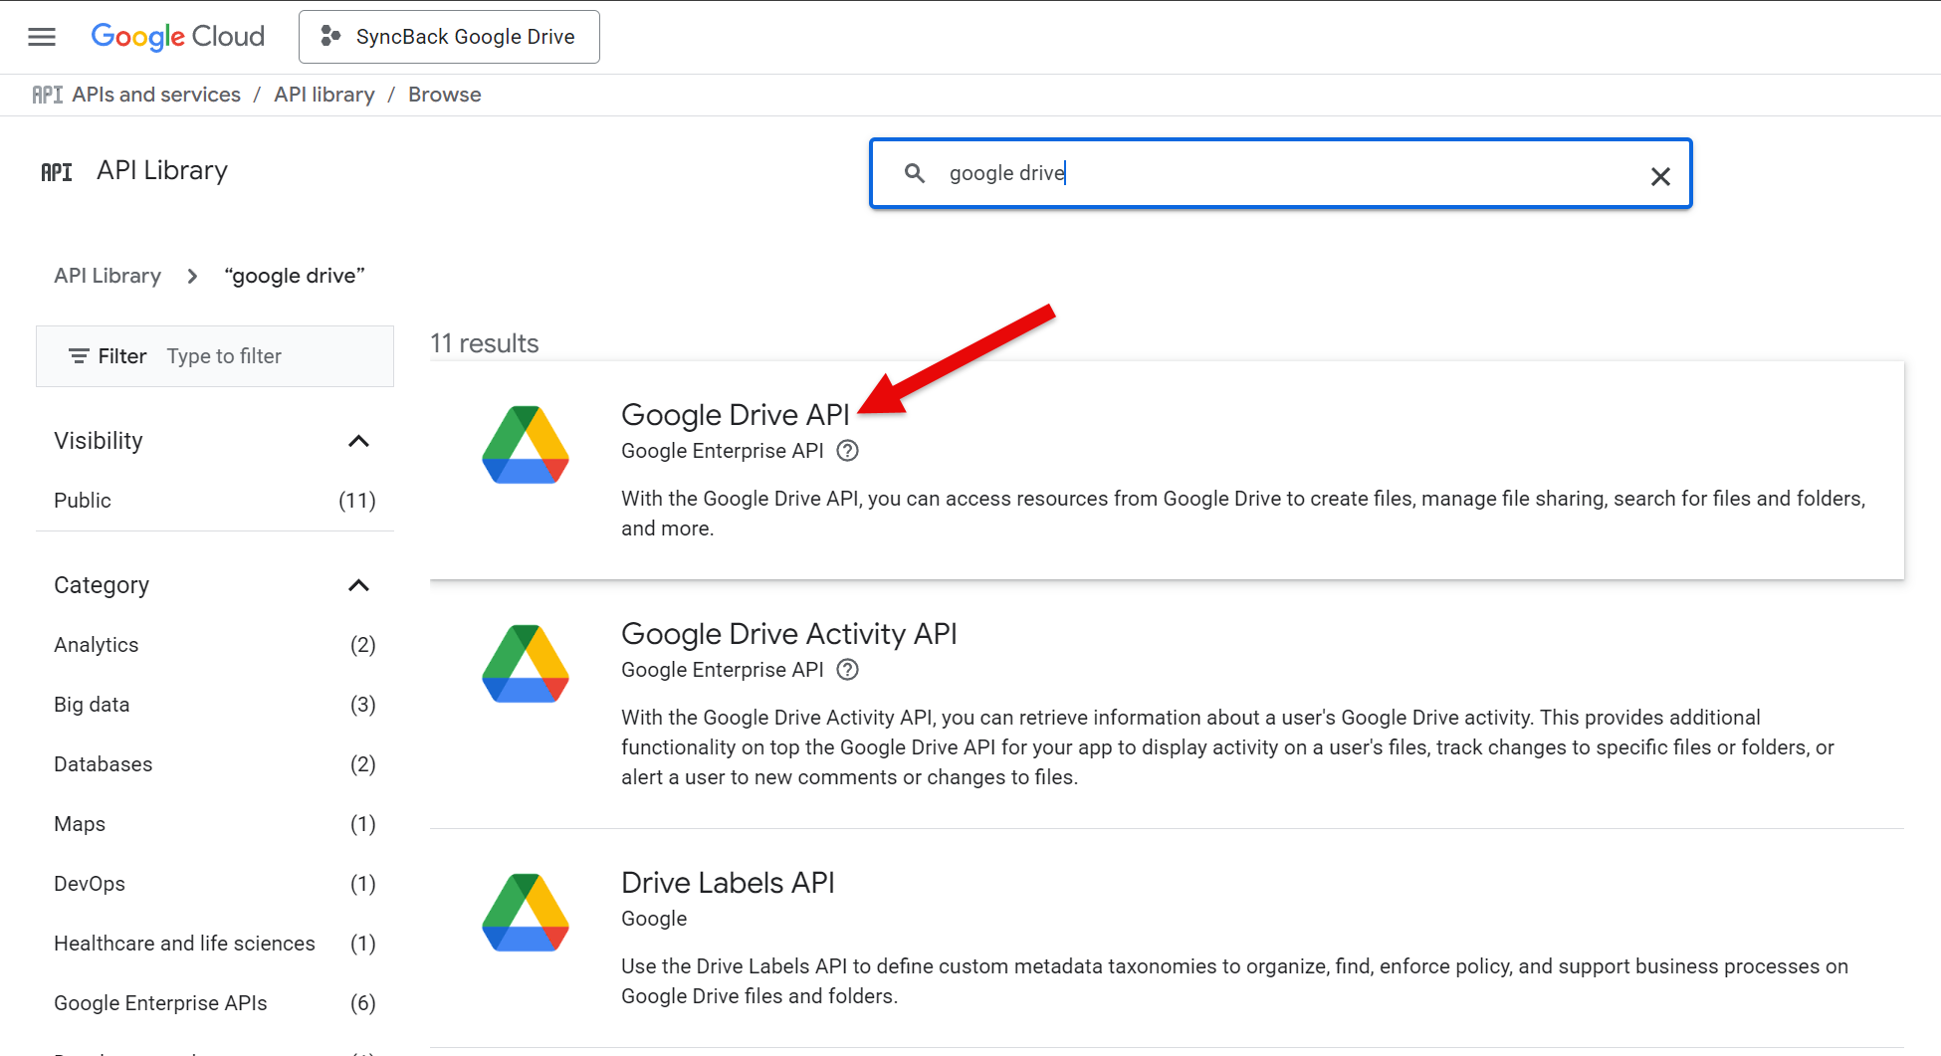The image size is (1941, 1056).
Task: Click the Browse breadcrumb
Action: 445,95
